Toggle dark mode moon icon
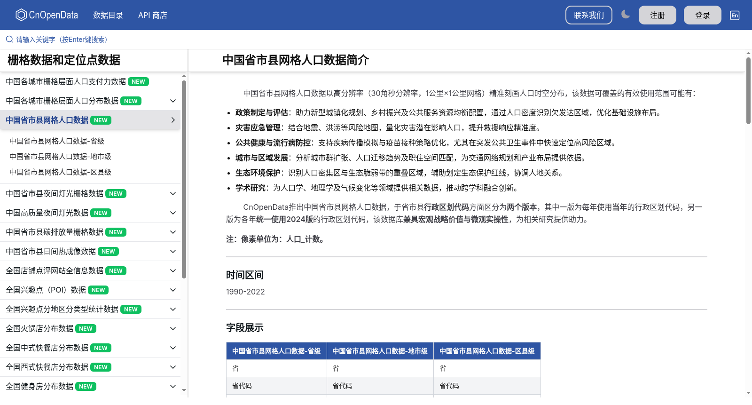This screenshot has height=405, width=752. pyautogui.click(x=625, y=15)
